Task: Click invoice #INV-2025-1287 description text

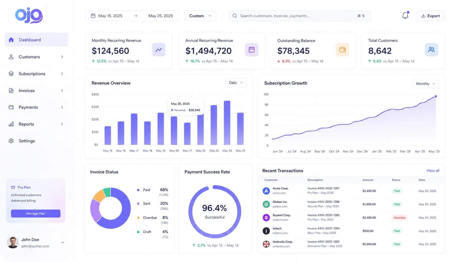Action: [x=323, y=188]
